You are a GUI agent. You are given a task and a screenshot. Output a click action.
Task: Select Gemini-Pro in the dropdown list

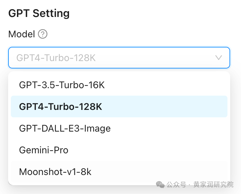point(44,150)
